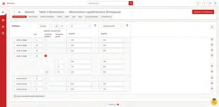
Task: Toggle lactation checkbox for Avant le tarisse day 0
Action: coord(46,89)
